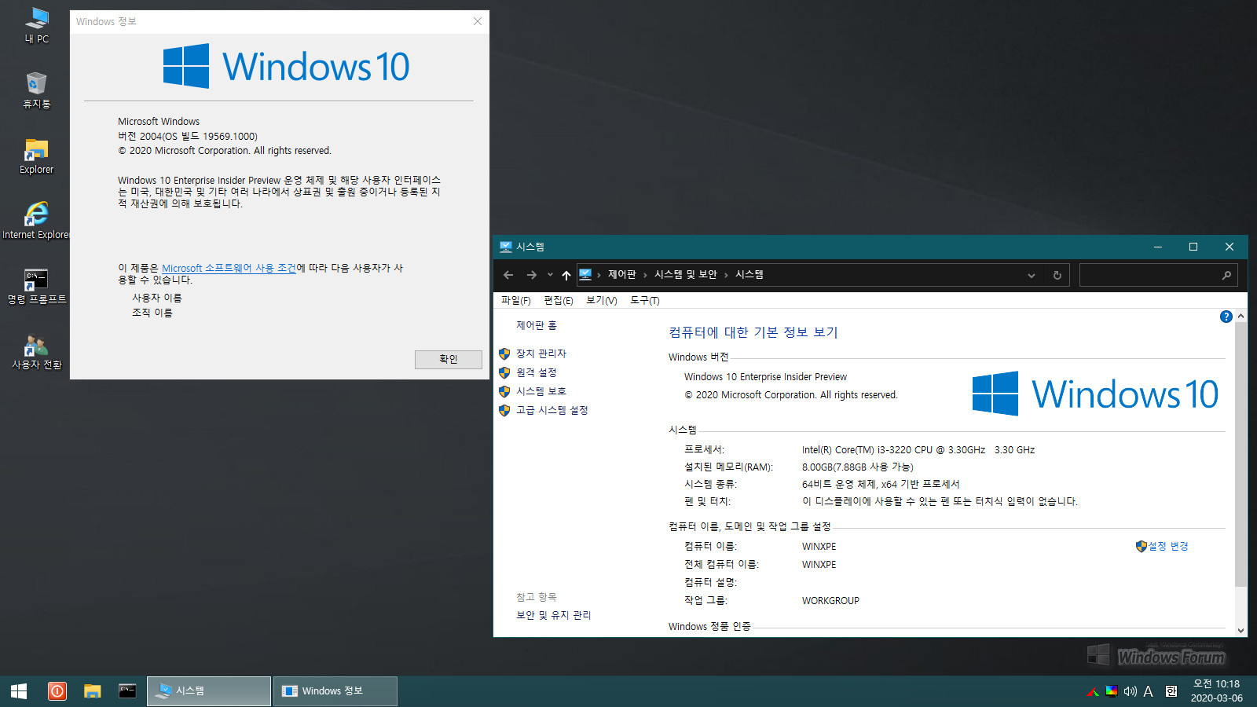
Task: Open the 보기(V) menu
Action: pos(601,301)
